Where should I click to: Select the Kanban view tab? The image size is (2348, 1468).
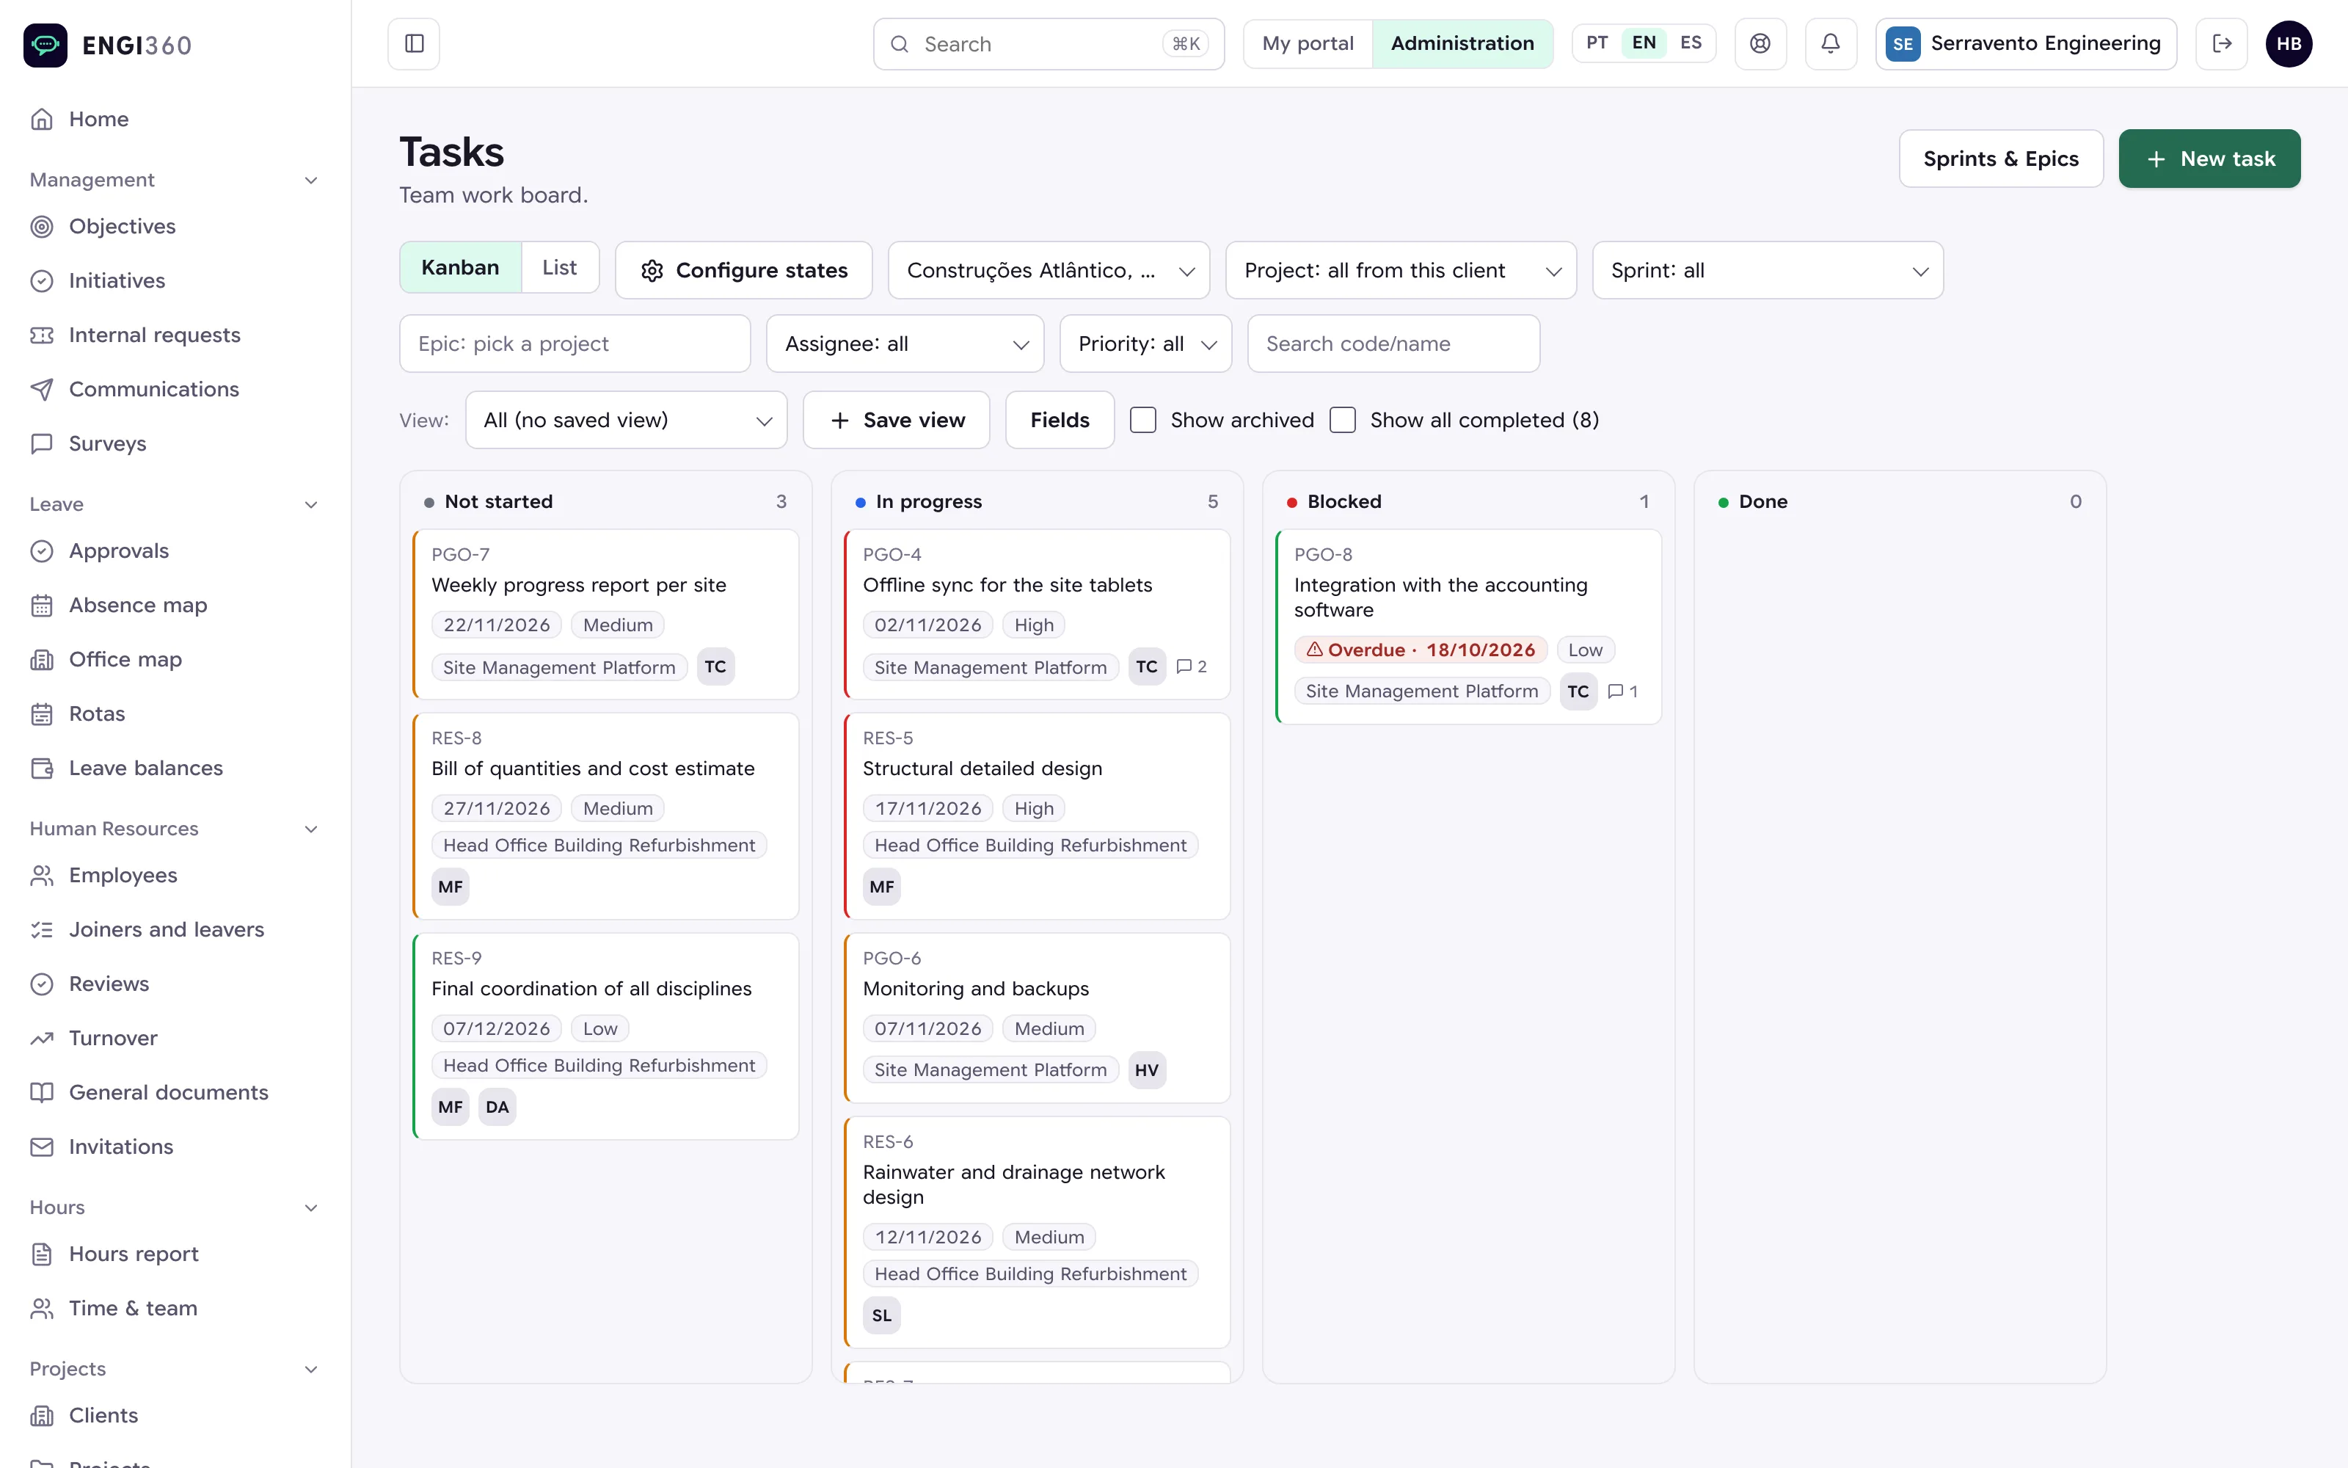click(x=461, y=268)
